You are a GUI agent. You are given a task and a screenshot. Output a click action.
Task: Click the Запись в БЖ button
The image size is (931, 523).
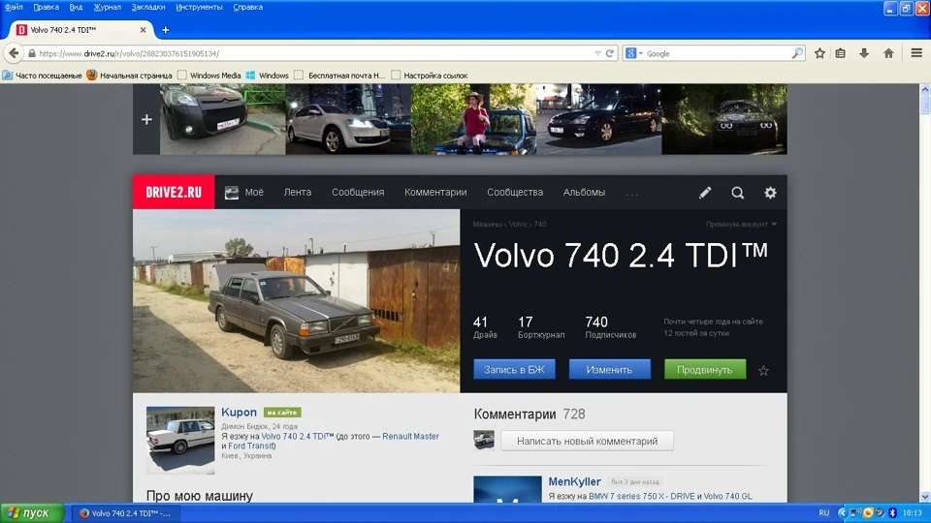point(514,369)
